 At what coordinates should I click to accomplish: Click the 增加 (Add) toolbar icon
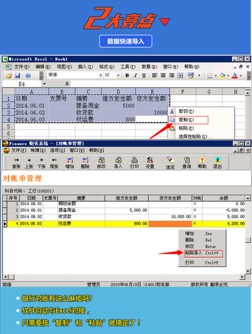coord(70,163)
